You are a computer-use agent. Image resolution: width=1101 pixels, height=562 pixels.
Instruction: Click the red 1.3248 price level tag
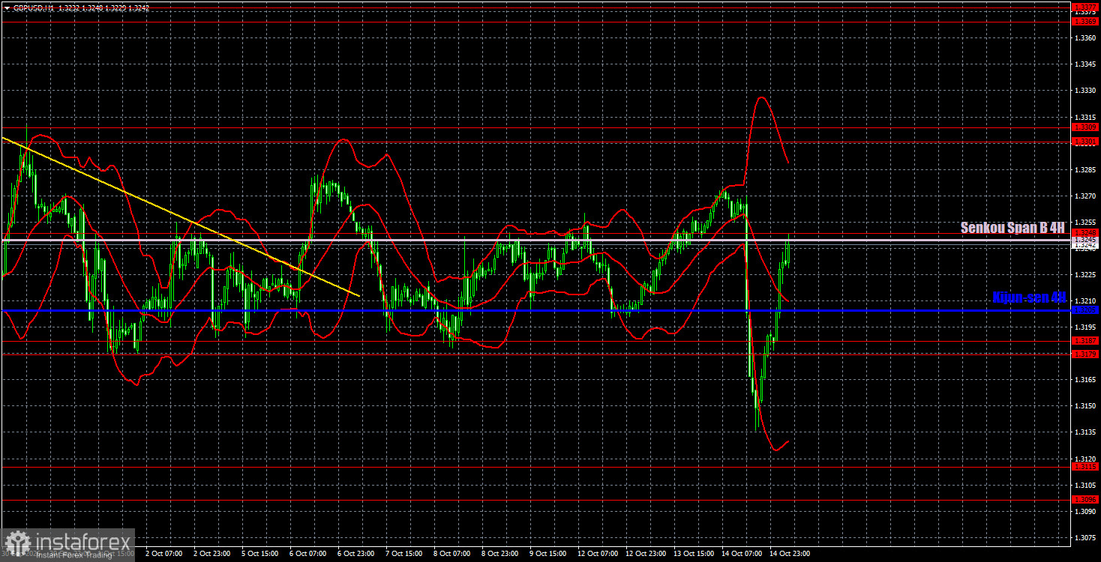(x=1085, y=233)
